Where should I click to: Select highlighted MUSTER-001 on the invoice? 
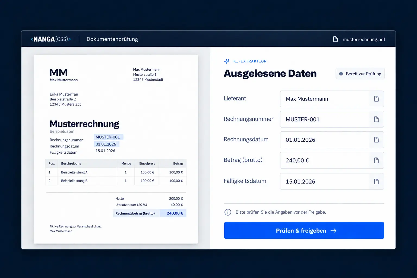108,137
